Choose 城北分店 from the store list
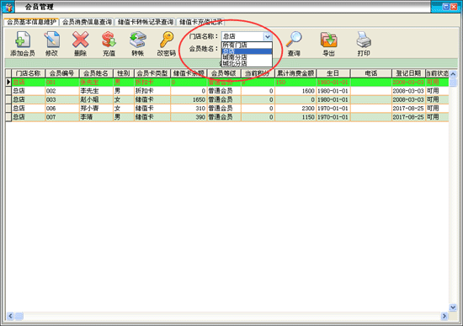Image resolution: width=463 pixels, height=326 pixels. [247, 63]
